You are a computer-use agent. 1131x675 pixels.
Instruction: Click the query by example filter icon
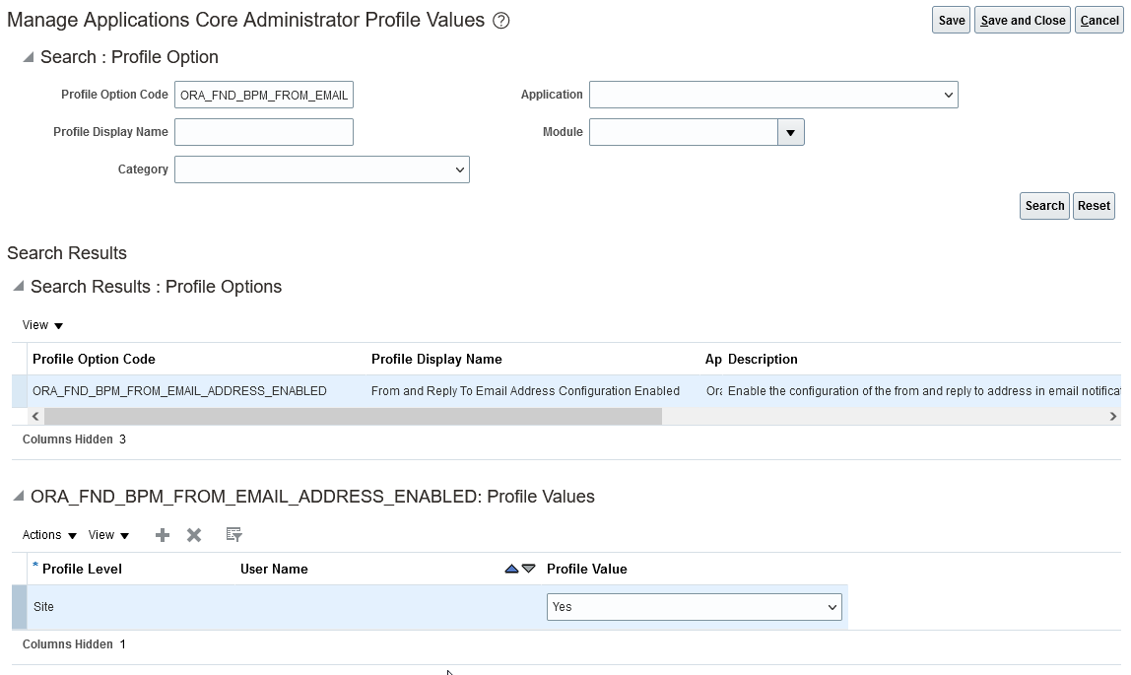click(x=233, y=535)
